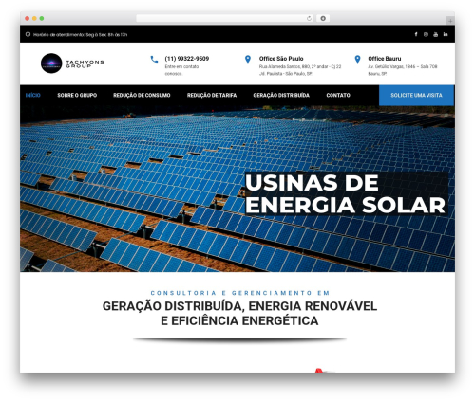Click the Office São Paulo map pin
The height and width of the screenshot is (401, 475).
point(248,59)
